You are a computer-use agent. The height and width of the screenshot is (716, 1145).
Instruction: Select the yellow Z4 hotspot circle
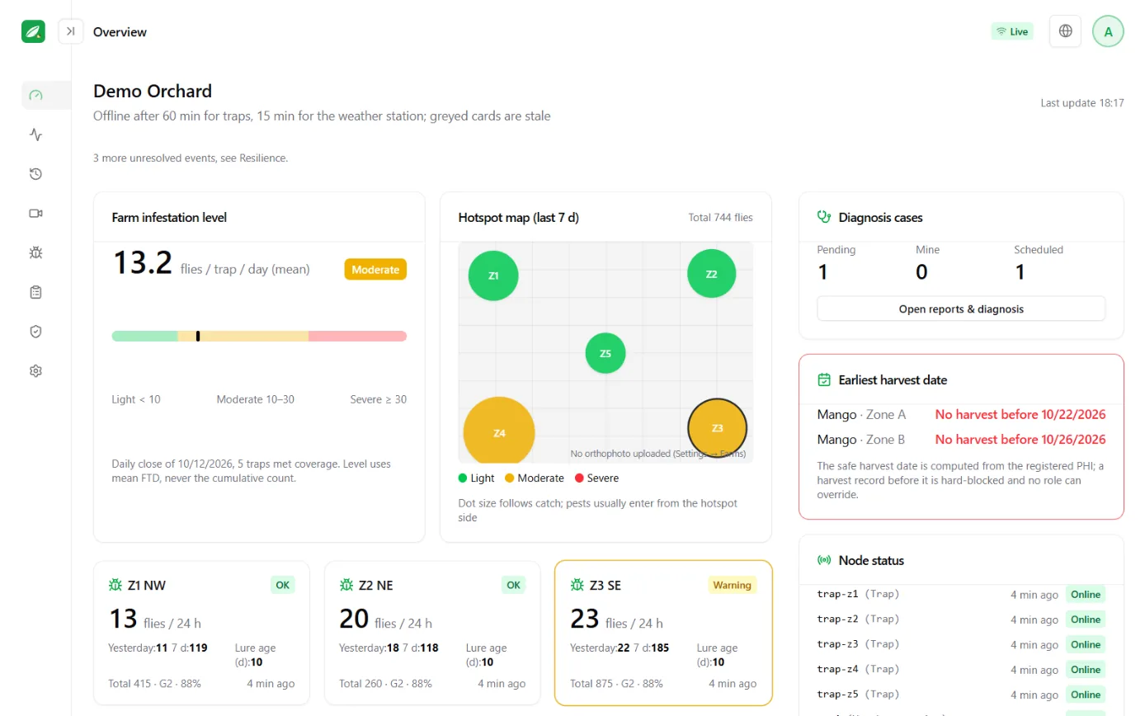[499, 431]
